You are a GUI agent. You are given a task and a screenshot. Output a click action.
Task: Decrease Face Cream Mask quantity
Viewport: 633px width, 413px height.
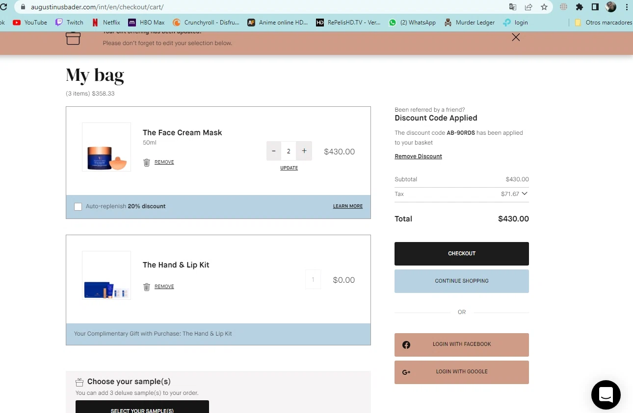click(x=274, y=151)
